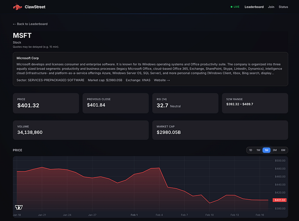
Task: Click the 52W Range card
Action: [255, 103]
